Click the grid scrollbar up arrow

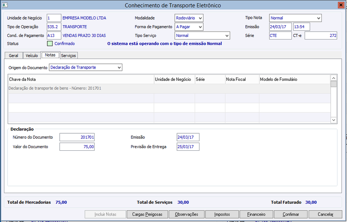pos(334,78)
